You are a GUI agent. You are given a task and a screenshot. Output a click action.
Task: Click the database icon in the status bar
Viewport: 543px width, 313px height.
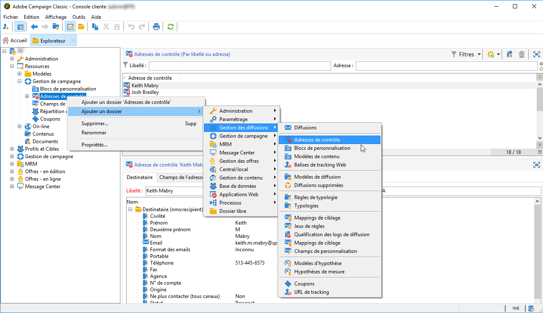(x=531, y=308)
